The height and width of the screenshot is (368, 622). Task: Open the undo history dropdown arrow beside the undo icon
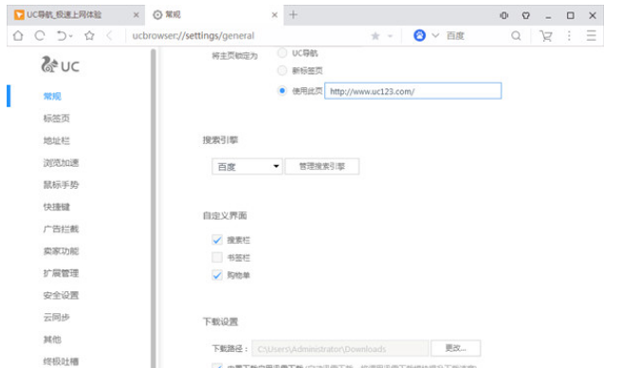coord(71,36)
